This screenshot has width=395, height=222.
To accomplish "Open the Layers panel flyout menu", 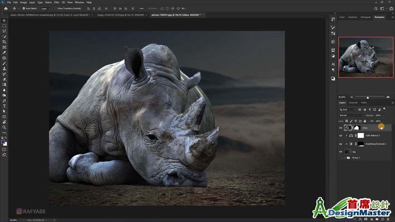I will click(392, 103).
